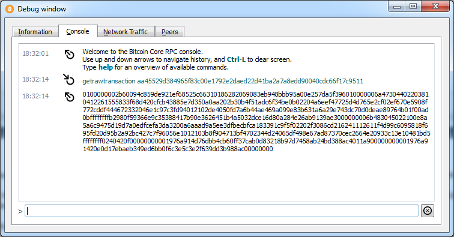Minimize the Debug window

(397, 7)
